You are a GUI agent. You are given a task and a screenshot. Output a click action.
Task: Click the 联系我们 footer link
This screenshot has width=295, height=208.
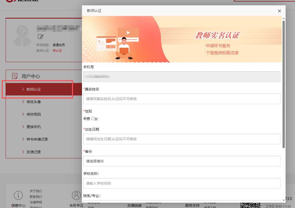coord(36,197)
